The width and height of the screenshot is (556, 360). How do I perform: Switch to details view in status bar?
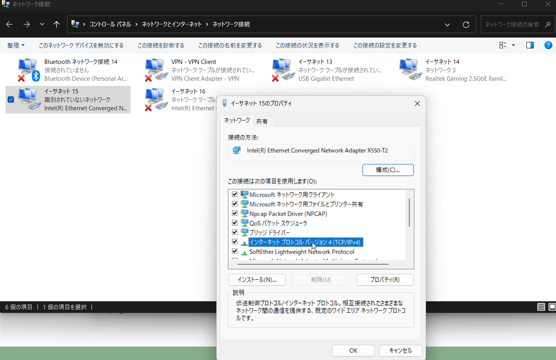coord(541,307)
